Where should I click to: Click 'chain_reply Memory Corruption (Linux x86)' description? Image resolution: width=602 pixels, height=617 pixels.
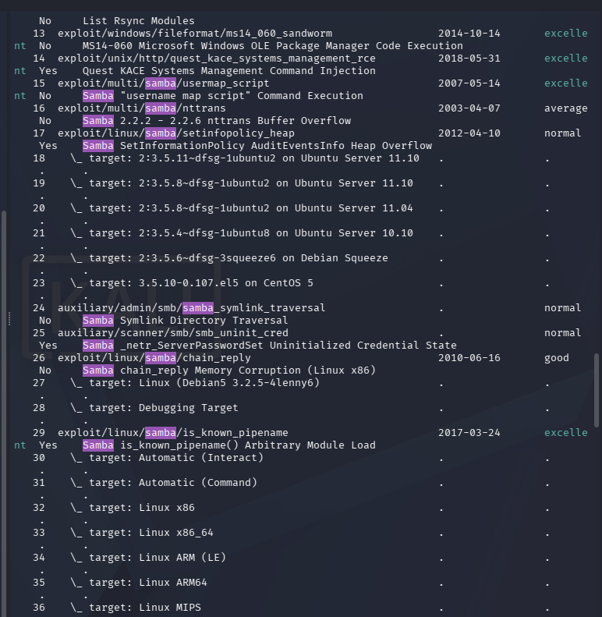click(x=248, y=371)
